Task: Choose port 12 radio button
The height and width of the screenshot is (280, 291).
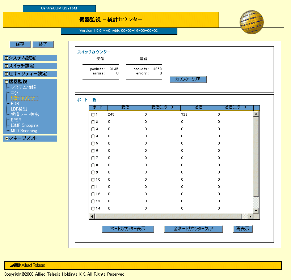Action: [x=93, y=194]
